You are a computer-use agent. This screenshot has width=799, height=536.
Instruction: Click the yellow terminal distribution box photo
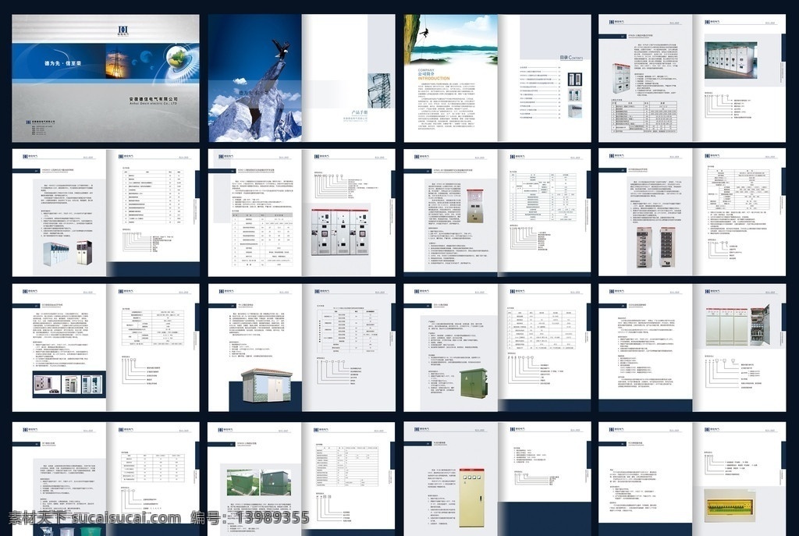point(730,505)
